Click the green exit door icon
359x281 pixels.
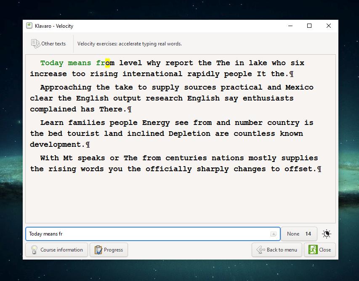313,249
